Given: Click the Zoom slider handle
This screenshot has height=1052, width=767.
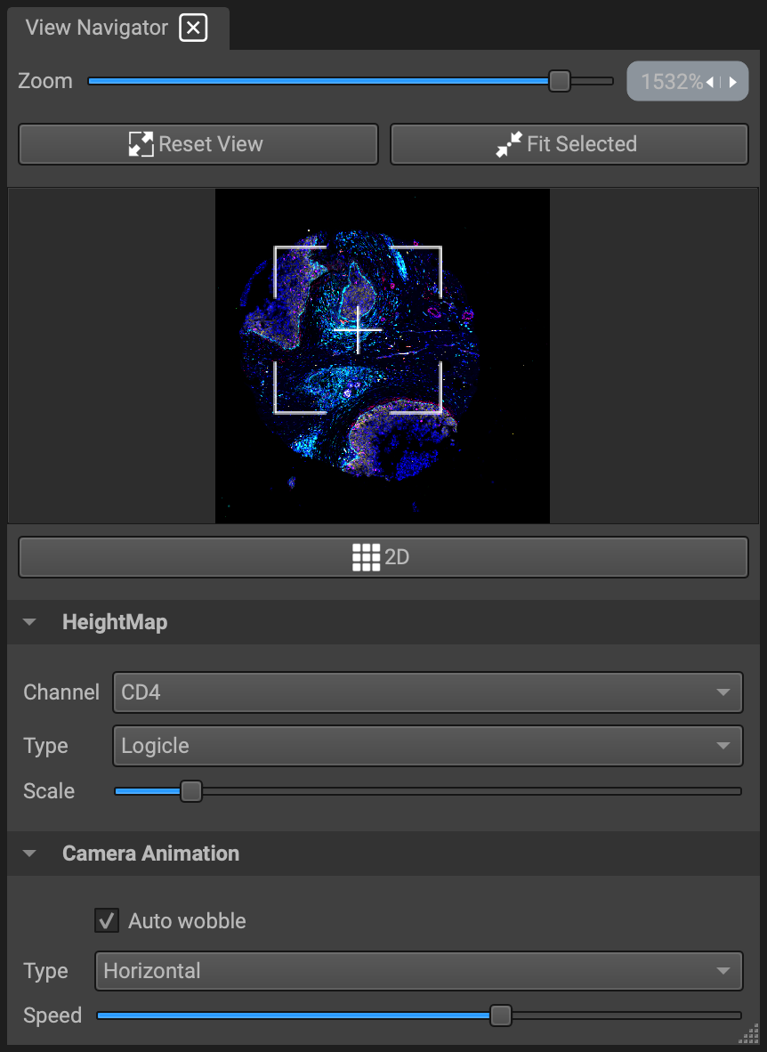Looking at the screenshot, I should (x=559, y=81).
